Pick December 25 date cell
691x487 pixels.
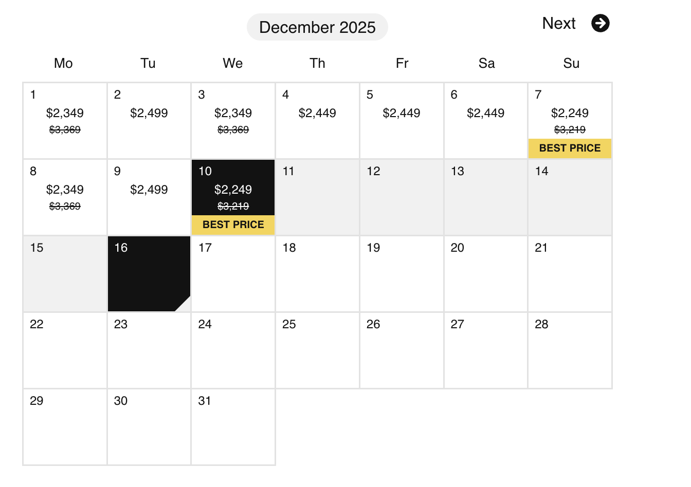click(317, 350)
